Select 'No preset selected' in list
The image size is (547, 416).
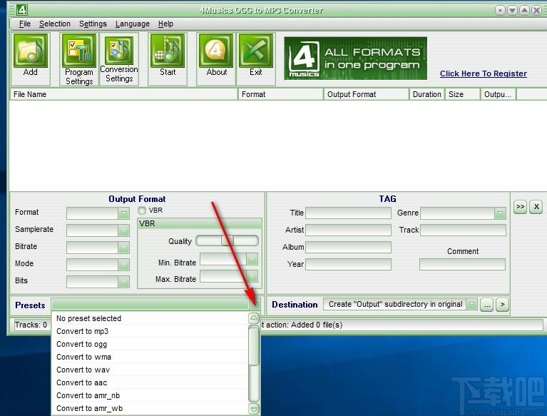click(150, 318)
